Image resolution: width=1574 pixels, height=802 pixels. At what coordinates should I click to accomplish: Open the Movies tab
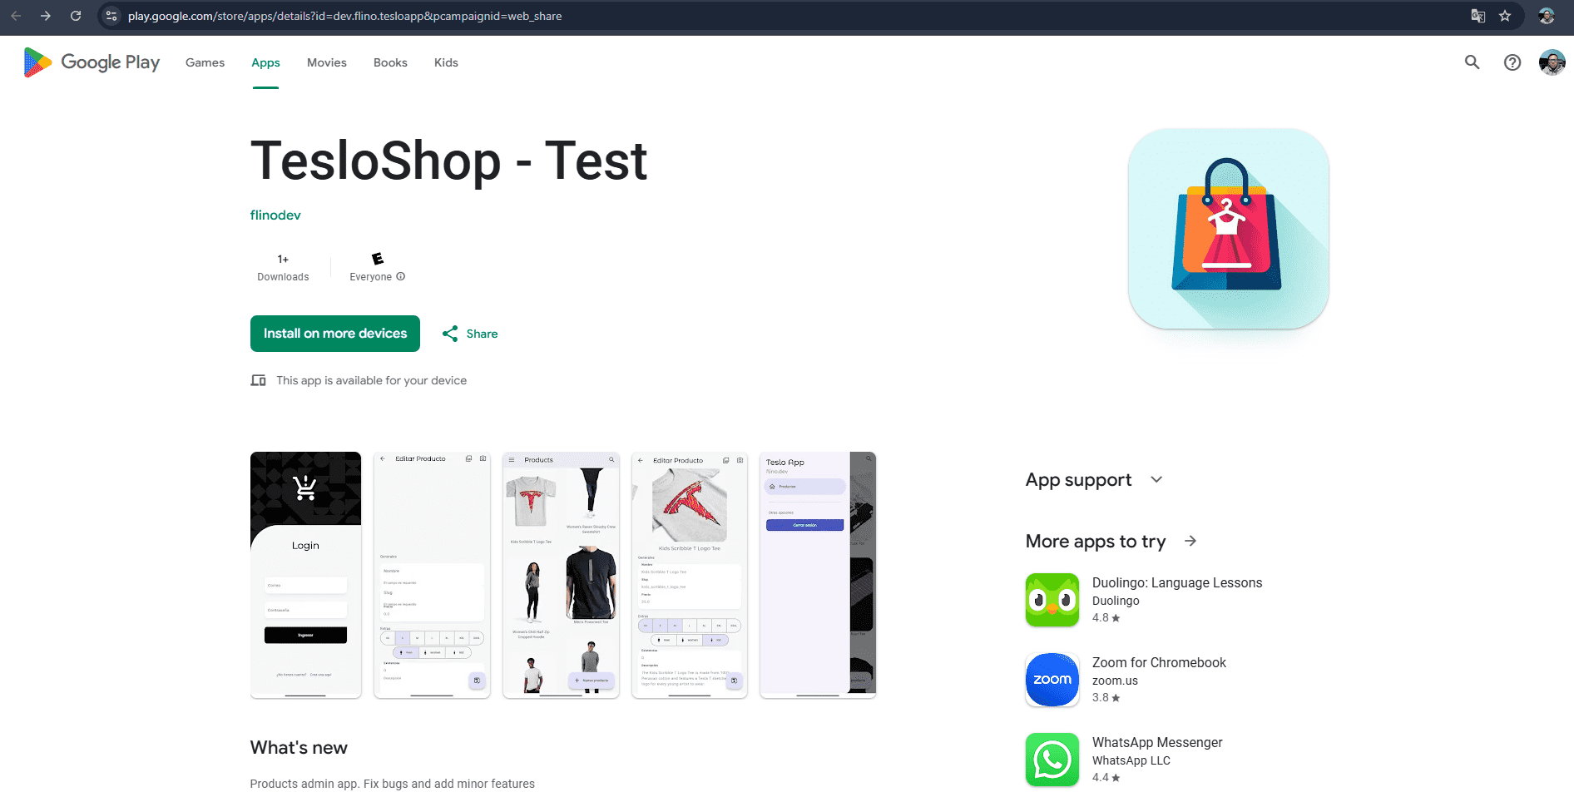click(327, 62)
